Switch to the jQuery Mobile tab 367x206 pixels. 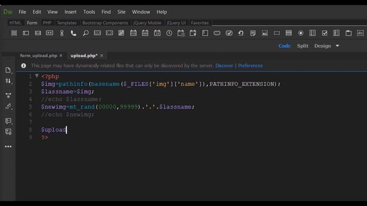(x=147, y=23)
